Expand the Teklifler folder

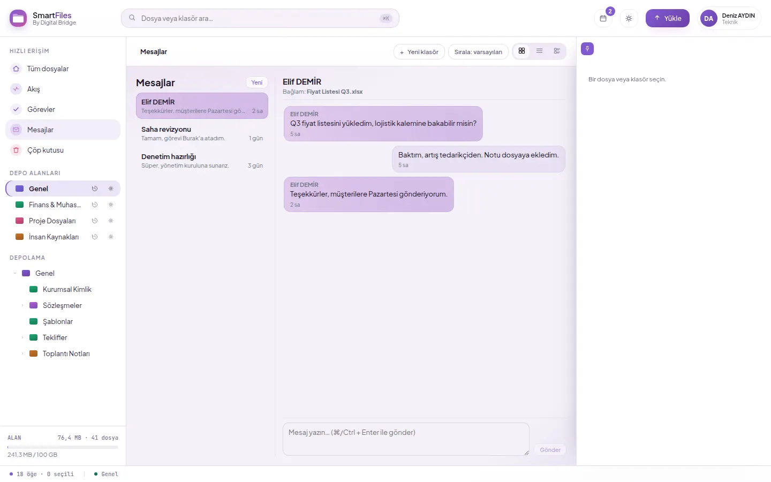[x=22, y=337]
